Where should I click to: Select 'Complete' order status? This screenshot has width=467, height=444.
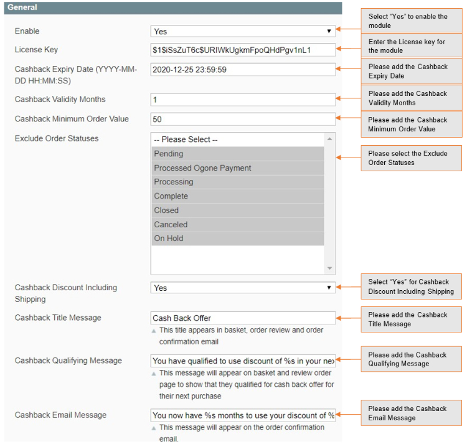click(238, 196)
